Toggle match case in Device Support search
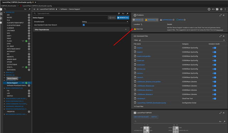Viewport: 228px width, 133px height. 123,14
